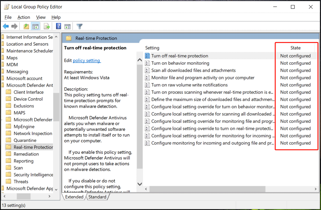Open Help using the toolbar question mark icon
The width and height of the screenshot is (321, 210).
click(58, 26)
